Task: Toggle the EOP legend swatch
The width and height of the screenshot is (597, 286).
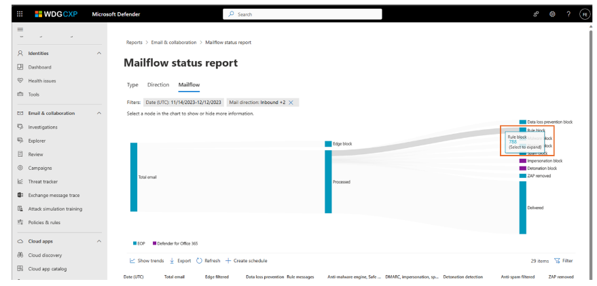Action: pyautogui.click(x=134, y=243)
